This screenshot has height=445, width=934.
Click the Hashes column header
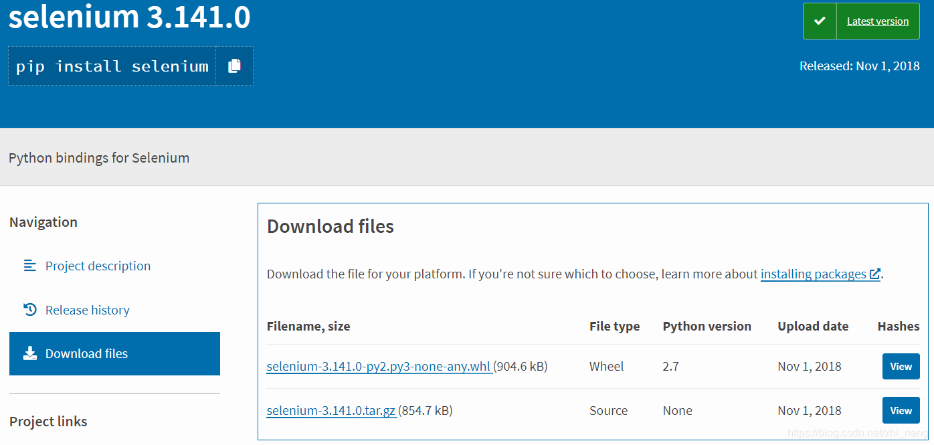pyautogui.click(x=899, y=326)
